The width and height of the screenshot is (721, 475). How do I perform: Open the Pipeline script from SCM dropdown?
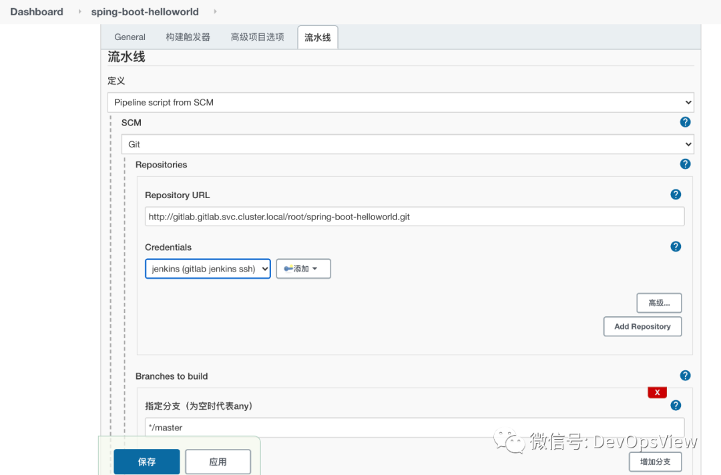pyautogui.click(x=401, y=103)
